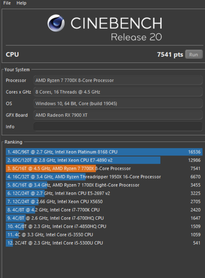Click the GFX Board field Radeon RX 7900 XT
This screenshot has height=278, width=205.
click(118, 115)
